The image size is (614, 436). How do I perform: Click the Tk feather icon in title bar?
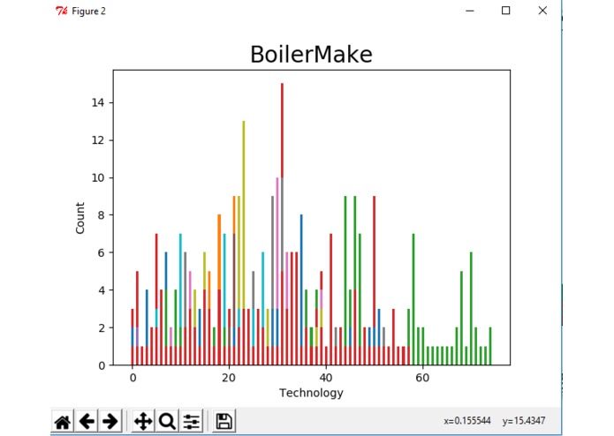tap(62, 11)
